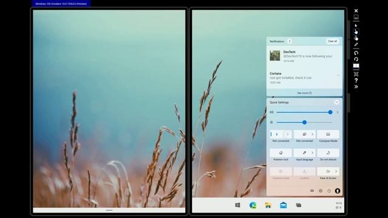This screenshot has height=218, width=388.
Task: Toggle Compose Mode tile
Action: pos(328,134)
